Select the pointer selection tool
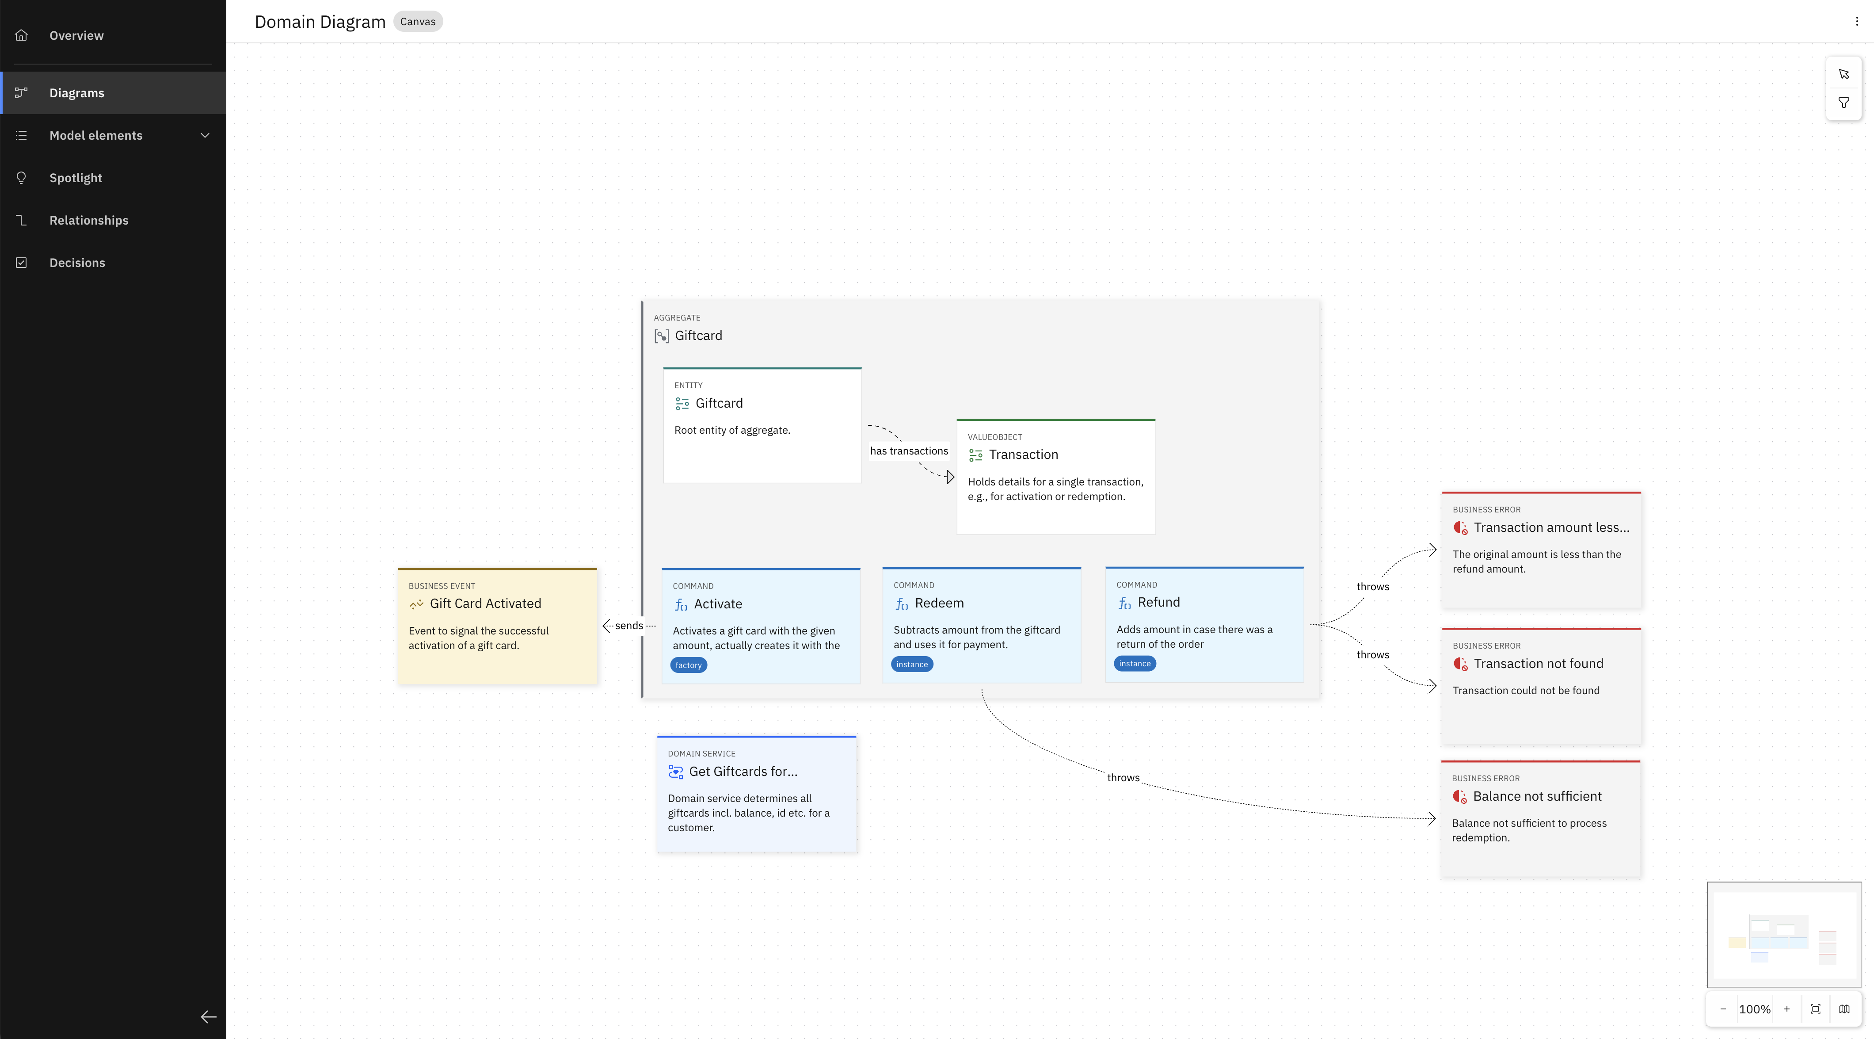The image size is (1874, 1039). click(x=1844, y=74)
